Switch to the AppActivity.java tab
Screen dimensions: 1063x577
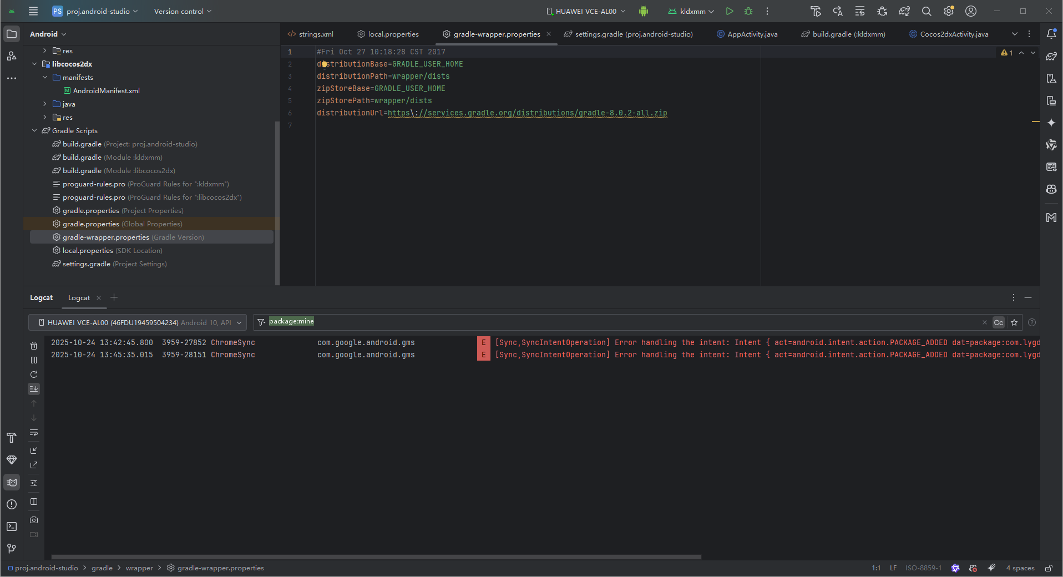pyautogui.click(x=752, y=34)
